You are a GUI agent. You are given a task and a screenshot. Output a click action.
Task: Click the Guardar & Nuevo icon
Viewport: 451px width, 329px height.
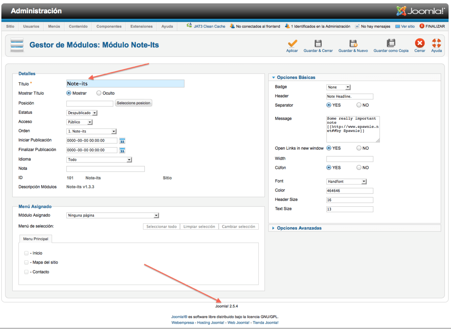353,43
